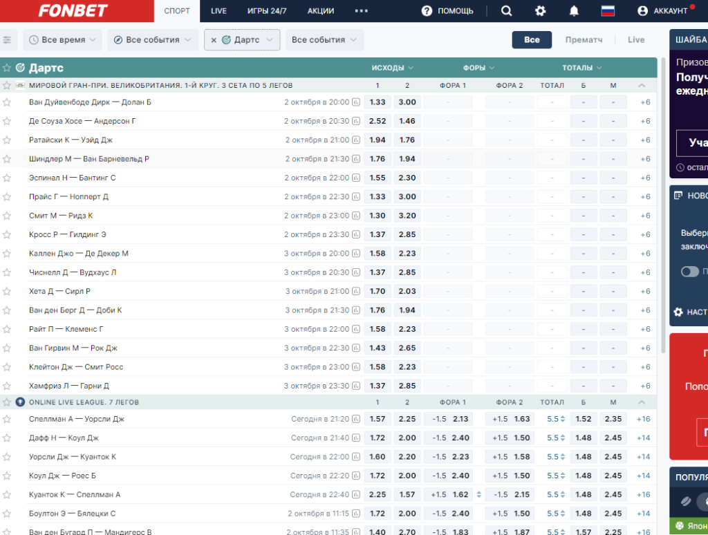
Task: Star the Смит М — Ридз К match
Action: click(x=7, y=216)
